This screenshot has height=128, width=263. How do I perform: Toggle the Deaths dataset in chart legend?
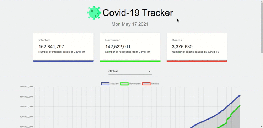click(150, 83)
